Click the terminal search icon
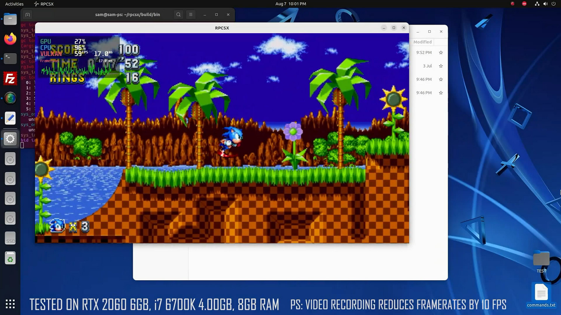561x315 pixels. tap(178, 15)
